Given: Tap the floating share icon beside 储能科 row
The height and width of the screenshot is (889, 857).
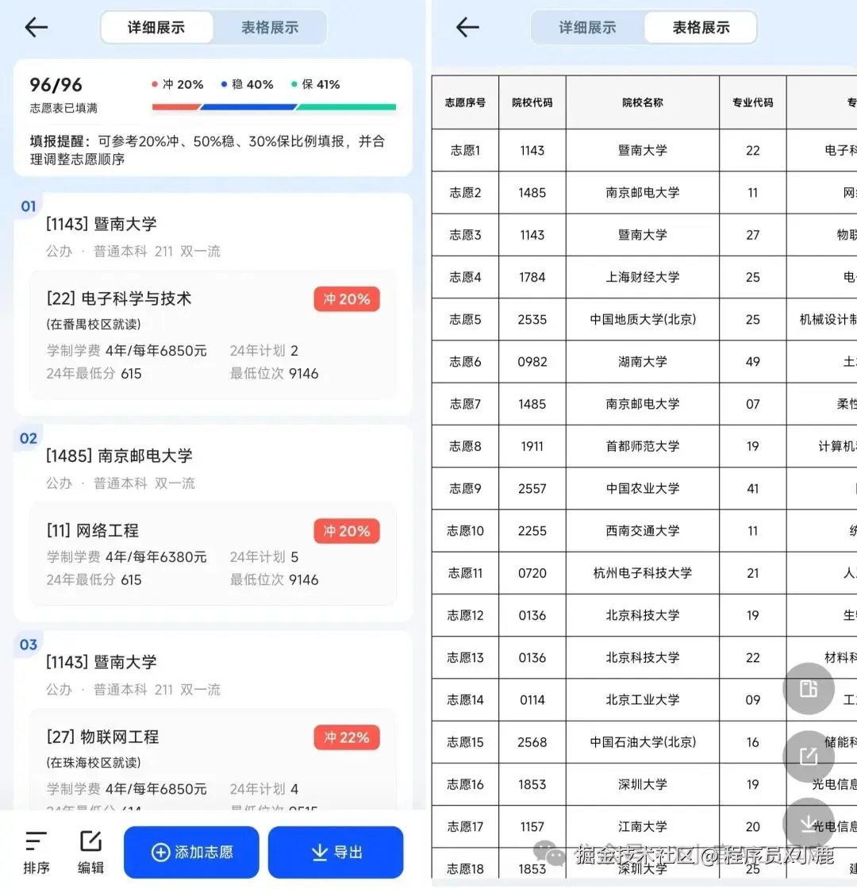Looking at the screenshot, I should (x=808, y=756).
